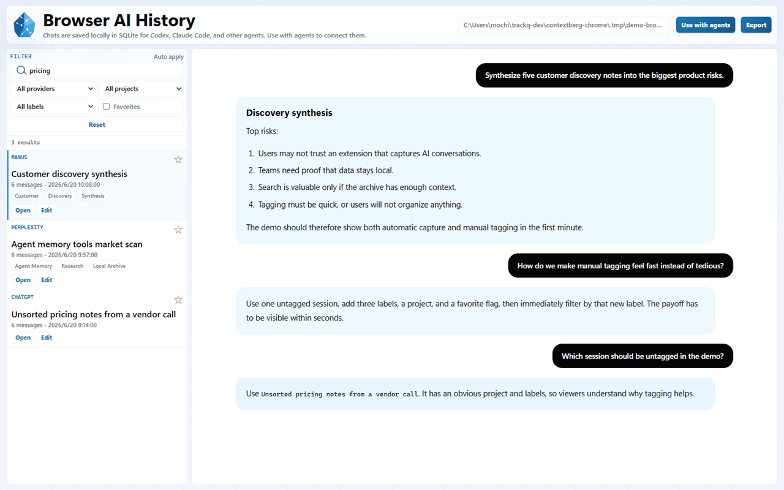The image size is (784, 490).
Task: Click the Export button
Action: [x=756, y=25]
